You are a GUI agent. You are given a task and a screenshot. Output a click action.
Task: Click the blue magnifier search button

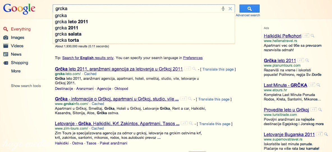250,9
